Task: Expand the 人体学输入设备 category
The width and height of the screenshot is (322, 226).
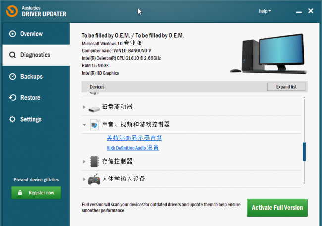Action: pyautogui.click(x=84, y=179)
